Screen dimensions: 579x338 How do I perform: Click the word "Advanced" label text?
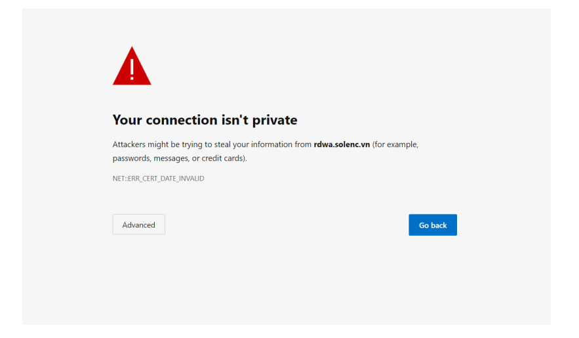click(138, 225)
